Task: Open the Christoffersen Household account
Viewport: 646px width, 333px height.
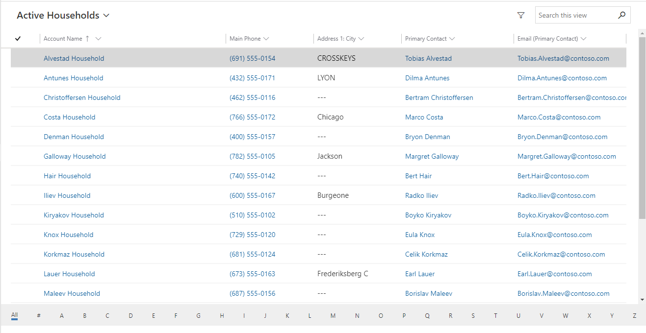Action: click(x=82, y=97)
